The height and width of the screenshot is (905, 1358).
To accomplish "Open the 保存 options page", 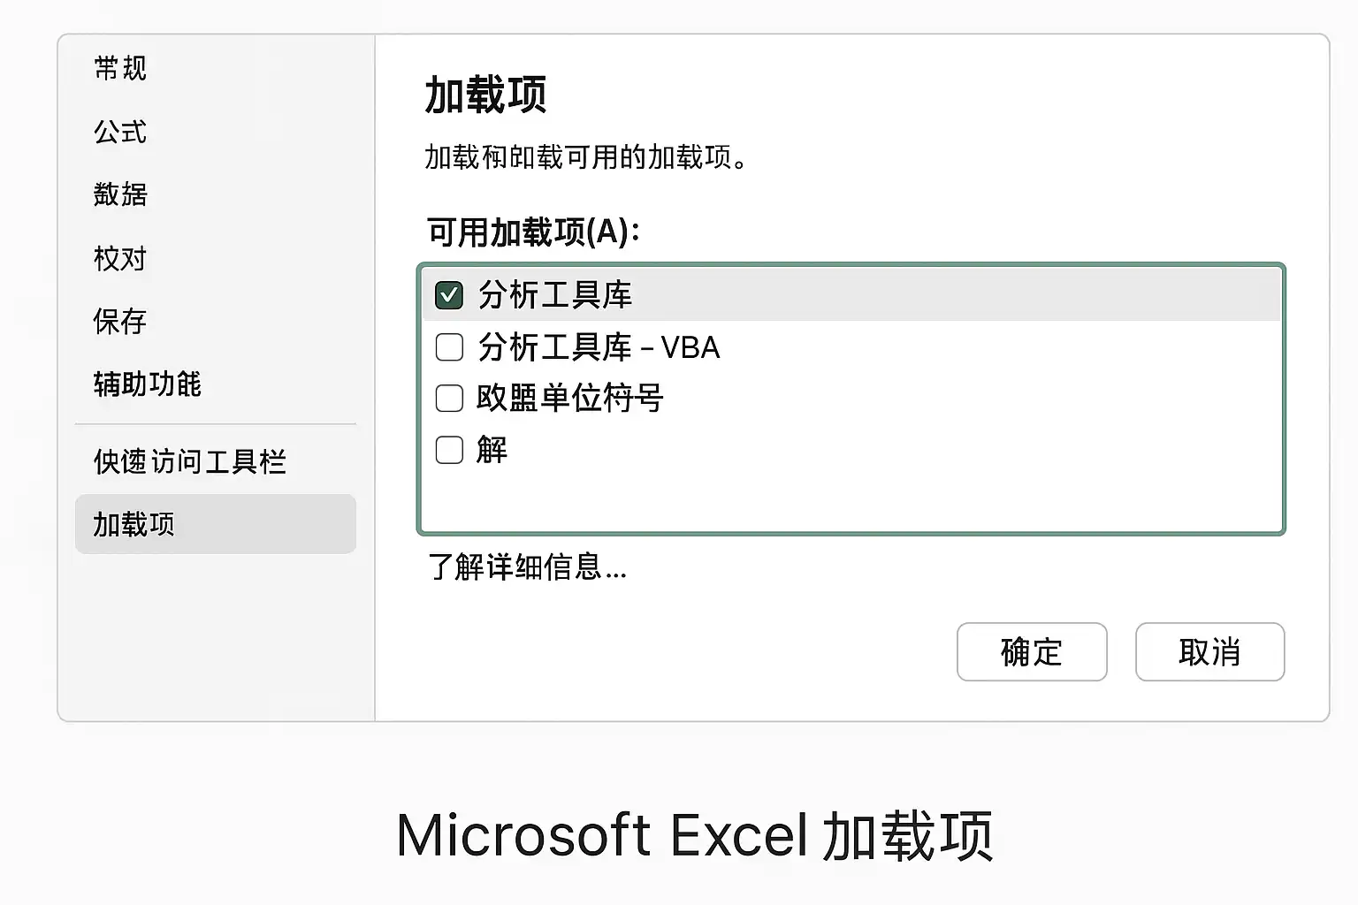I will point(120,321).
